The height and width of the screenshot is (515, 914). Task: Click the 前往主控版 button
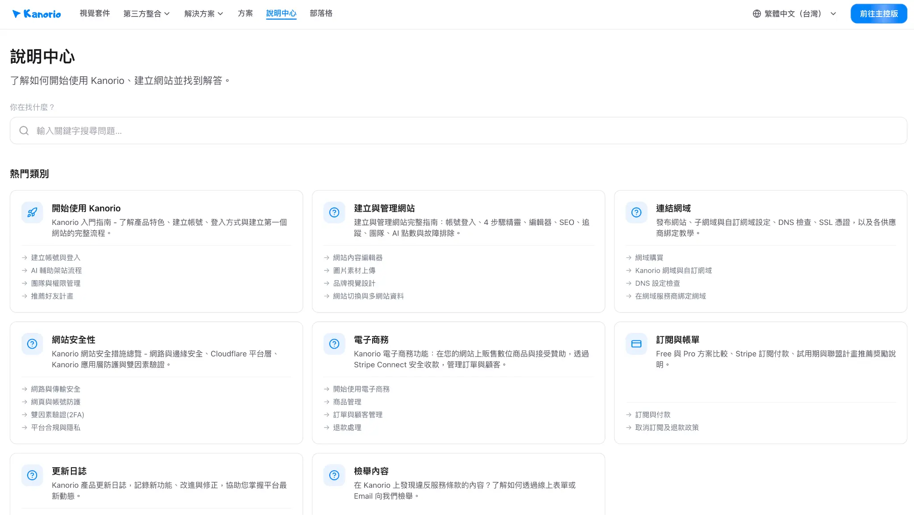click(879, 14)
